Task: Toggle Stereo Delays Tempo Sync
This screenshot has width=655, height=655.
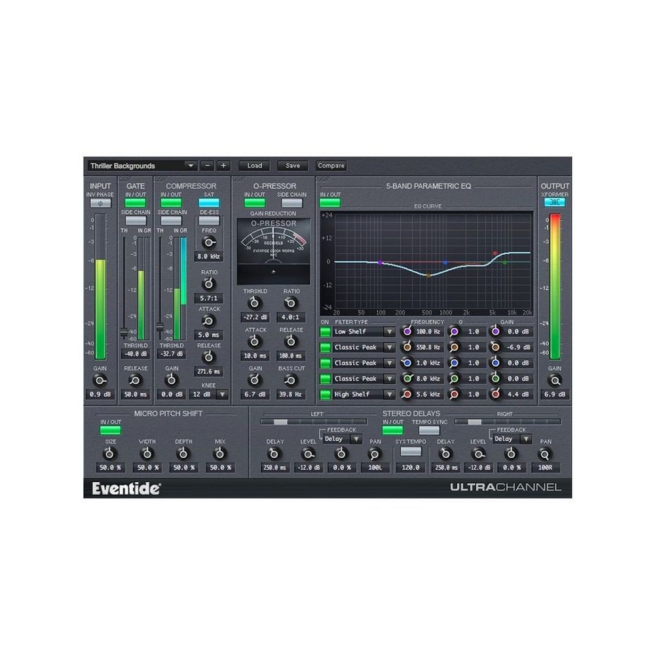Action: [429, 430]
